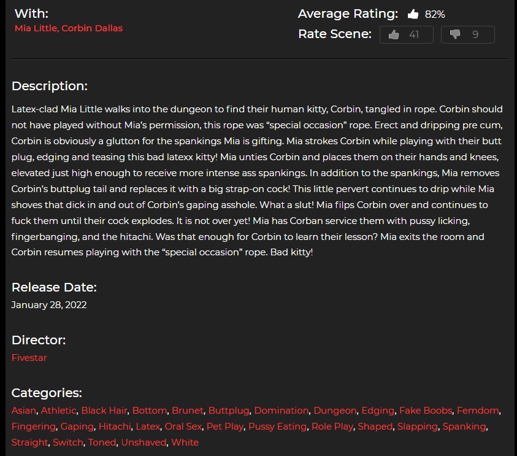Open the Brunet category
This screenshot has height=456, width=517.
pos(187,410)
